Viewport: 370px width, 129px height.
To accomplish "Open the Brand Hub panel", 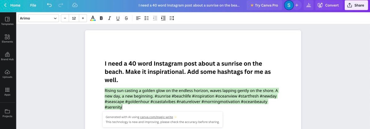I will pos(7,56).
